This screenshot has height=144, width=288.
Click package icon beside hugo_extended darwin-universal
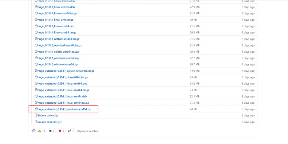(36, 71)
